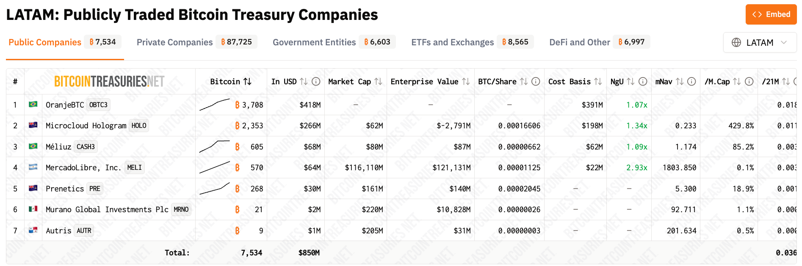Sort by Cost Basis arrows
Viewport: 802px width, 266px height.
coord(598,81)
